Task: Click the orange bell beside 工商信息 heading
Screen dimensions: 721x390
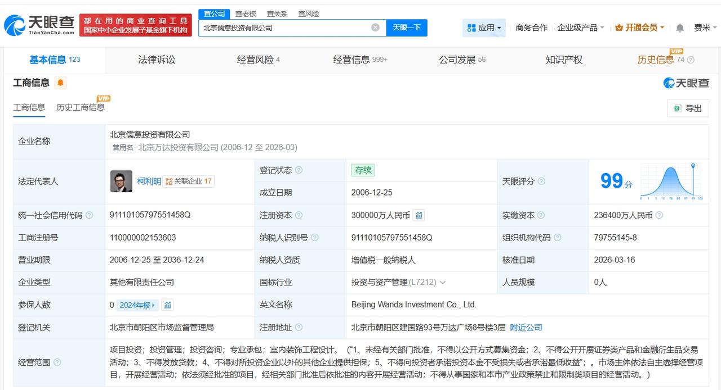Action: pos(61,83)
